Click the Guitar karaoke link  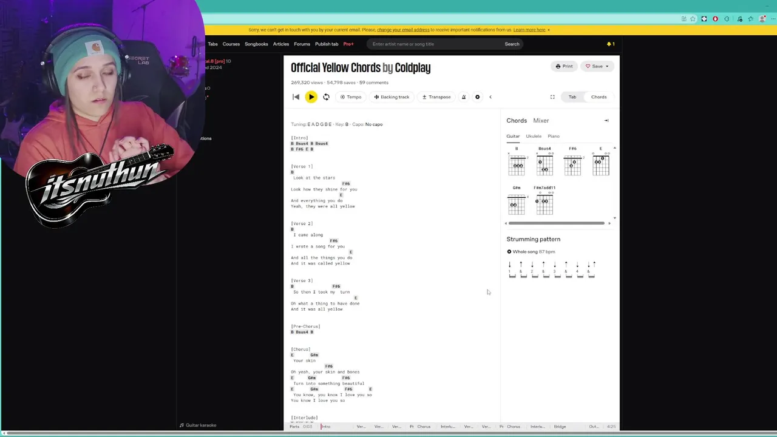[198, 425]
